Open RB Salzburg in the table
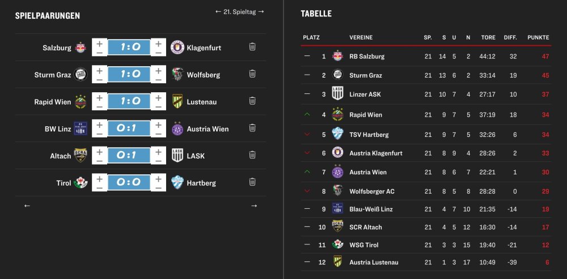The height and width of the screenshot is (279, 567). click(367, 56)
